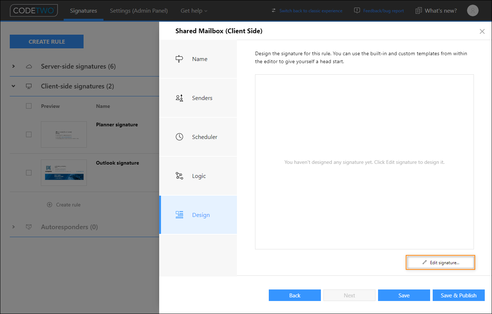Open Feedback/bug report link
Image resolution: width=492 pixels, height=314 pixels.
pos(383,11)
